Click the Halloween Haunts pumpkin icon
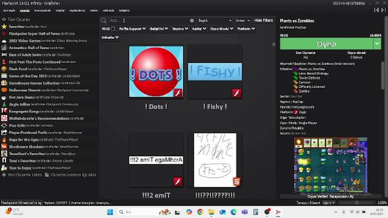The image size is (388, 218). point(4,90)
